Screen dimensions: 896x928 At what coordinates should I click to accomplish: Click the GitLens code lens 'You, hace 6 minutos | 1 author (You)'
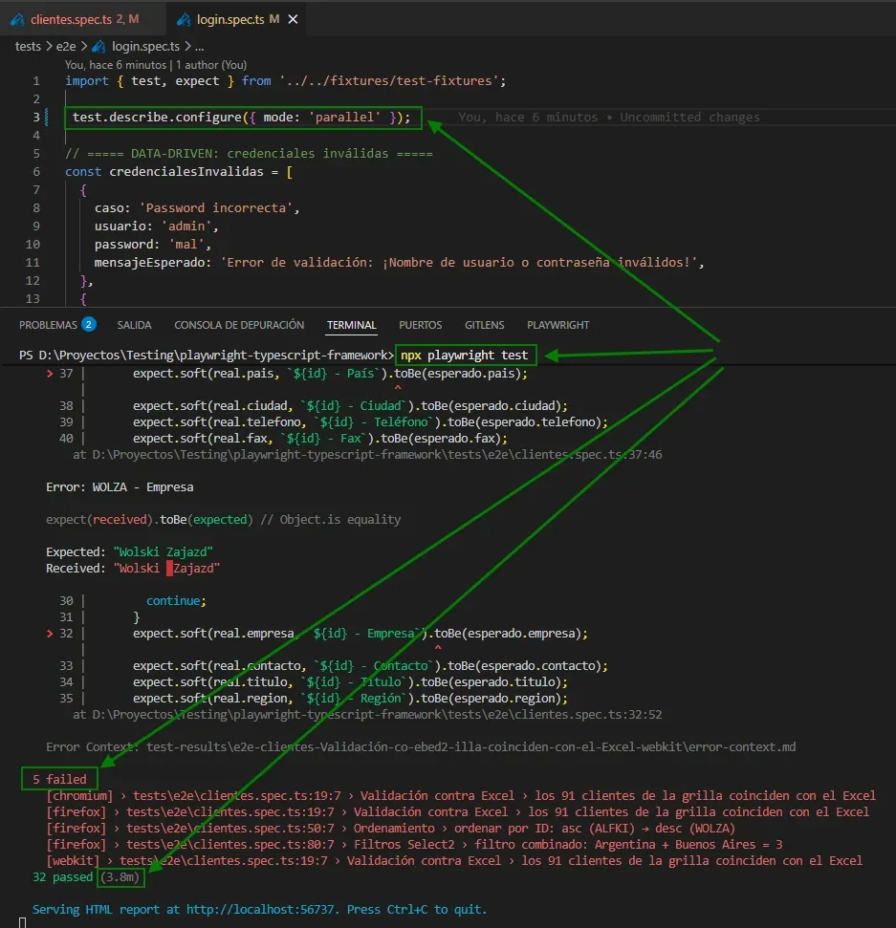click(156, 64)
